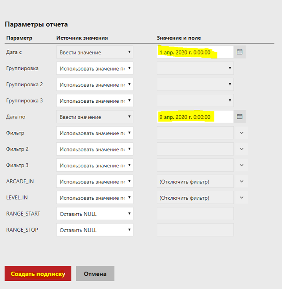The height and width of the screenshot is (289, 282).
Task: Click the Фильтр 3 parameter label
Action: tap(17, 165)
